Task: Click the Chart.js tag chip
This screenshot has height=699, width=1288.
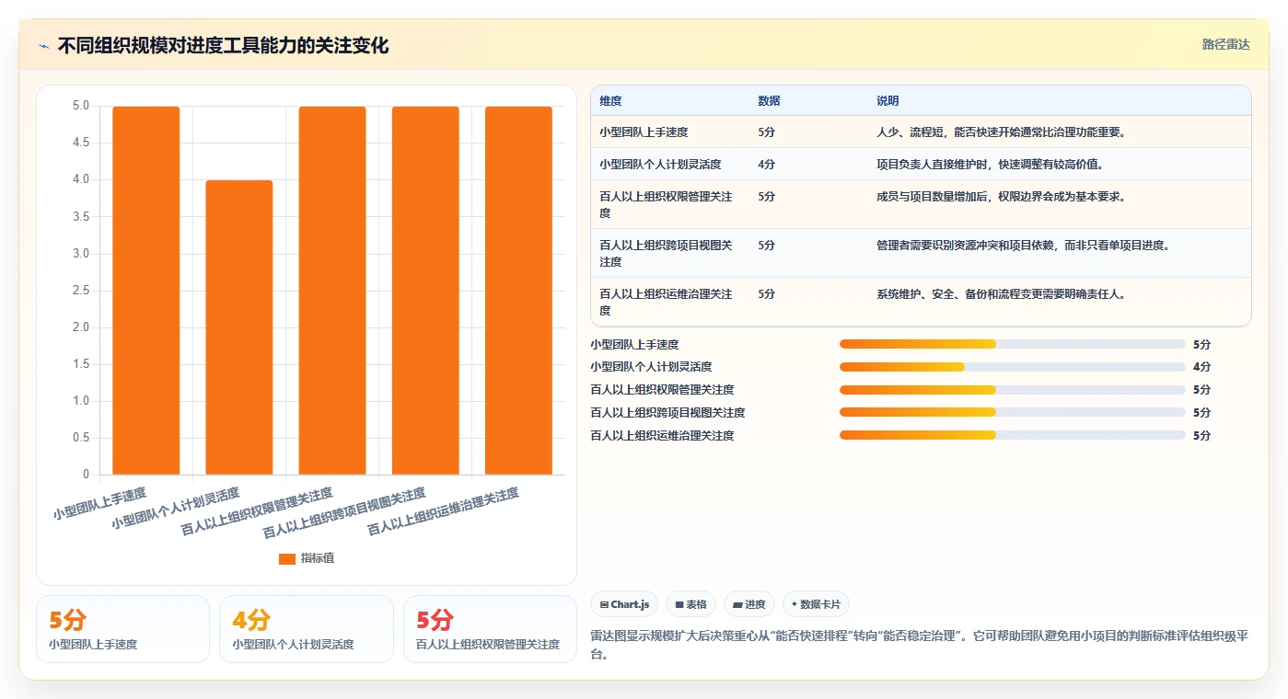Action: (624, 604)
